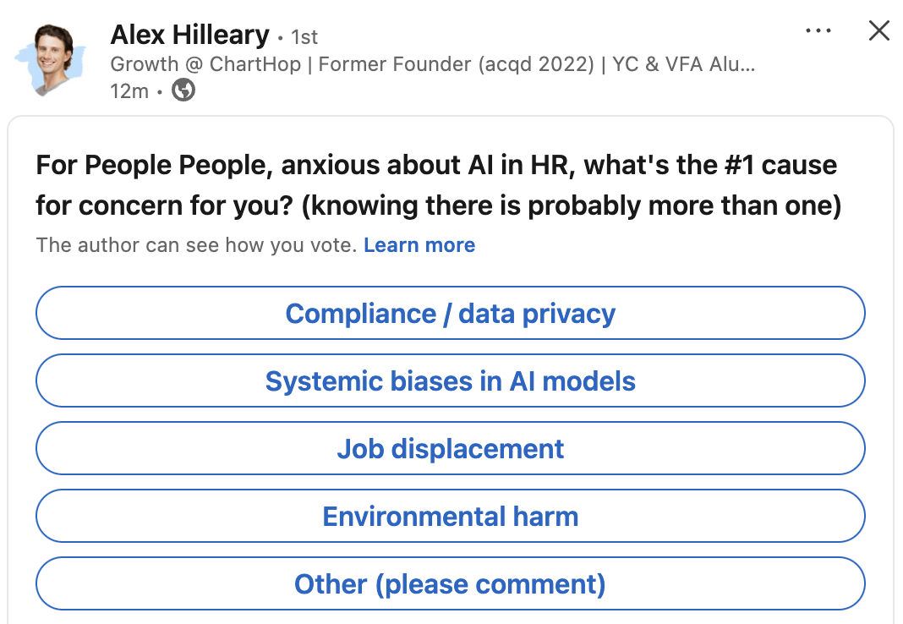Screen dimensions: 903x624
Task: Select Systemic biases in AI models option
Action: pos(450,381)
